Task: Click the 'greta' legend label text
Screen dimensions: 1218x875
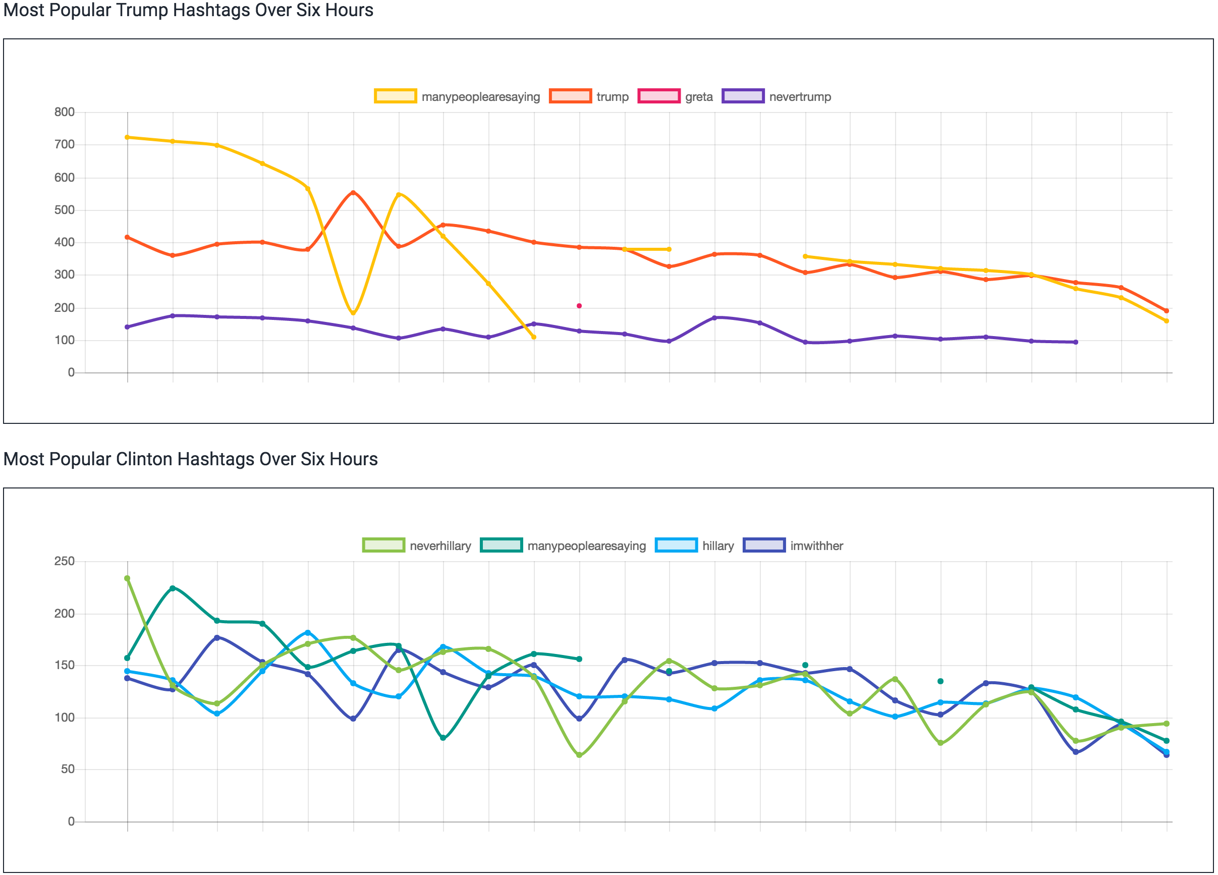Action: click(699, 97)
